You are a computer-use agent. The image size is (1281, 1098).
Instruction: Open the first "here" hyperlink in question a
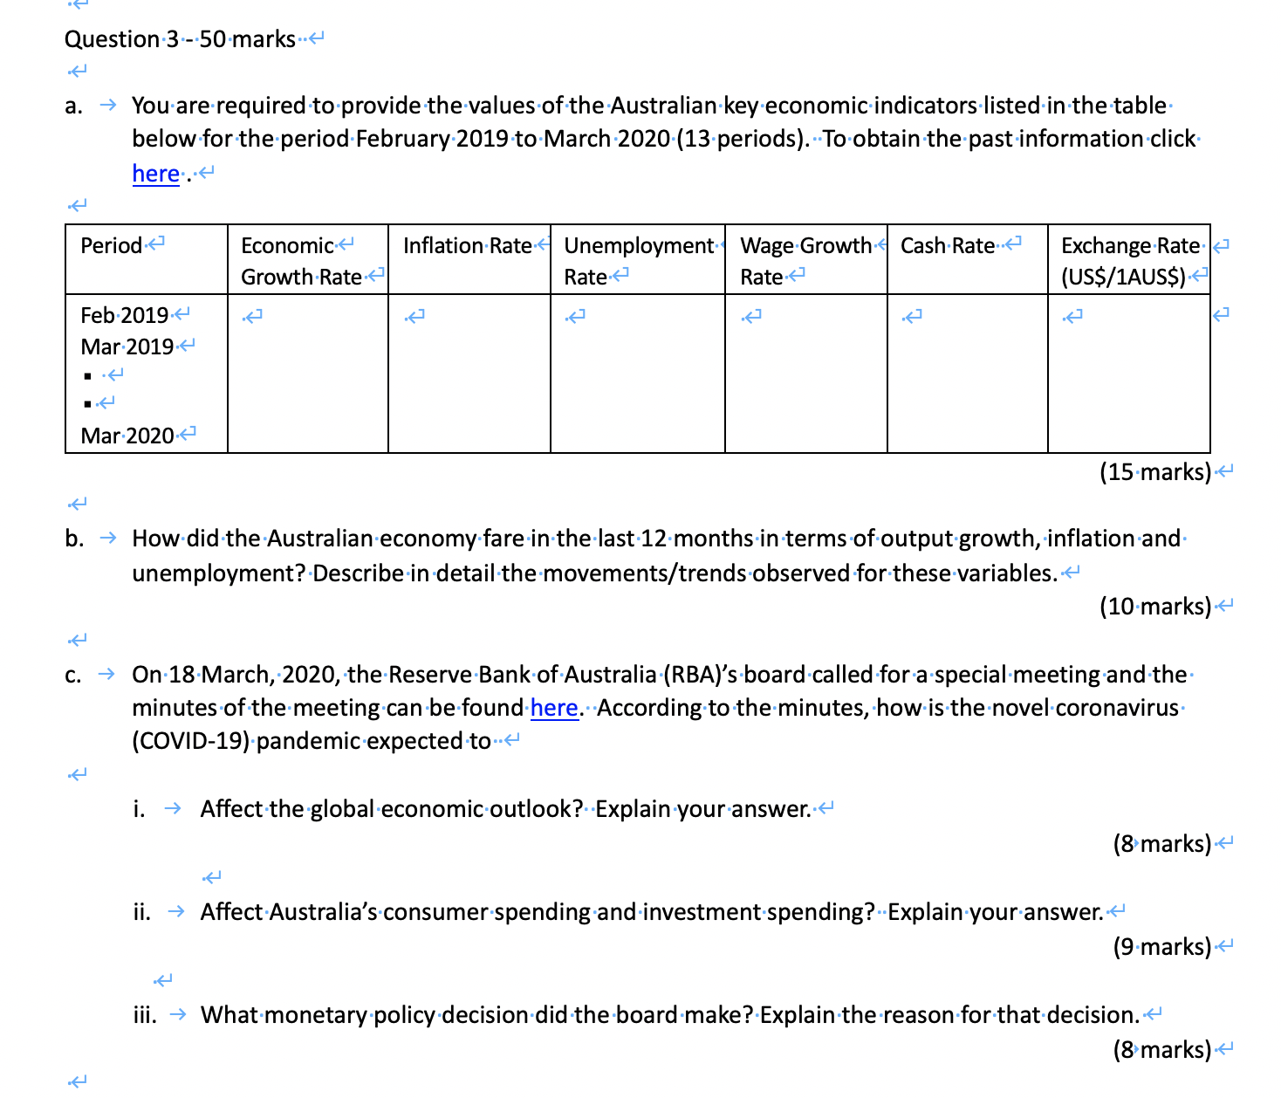point(155,173)
